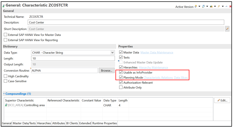The width and height of the screenshot is (233, 128).
Task: Click the stacked books toolbar icon
Action: click(x=211, y=6)
